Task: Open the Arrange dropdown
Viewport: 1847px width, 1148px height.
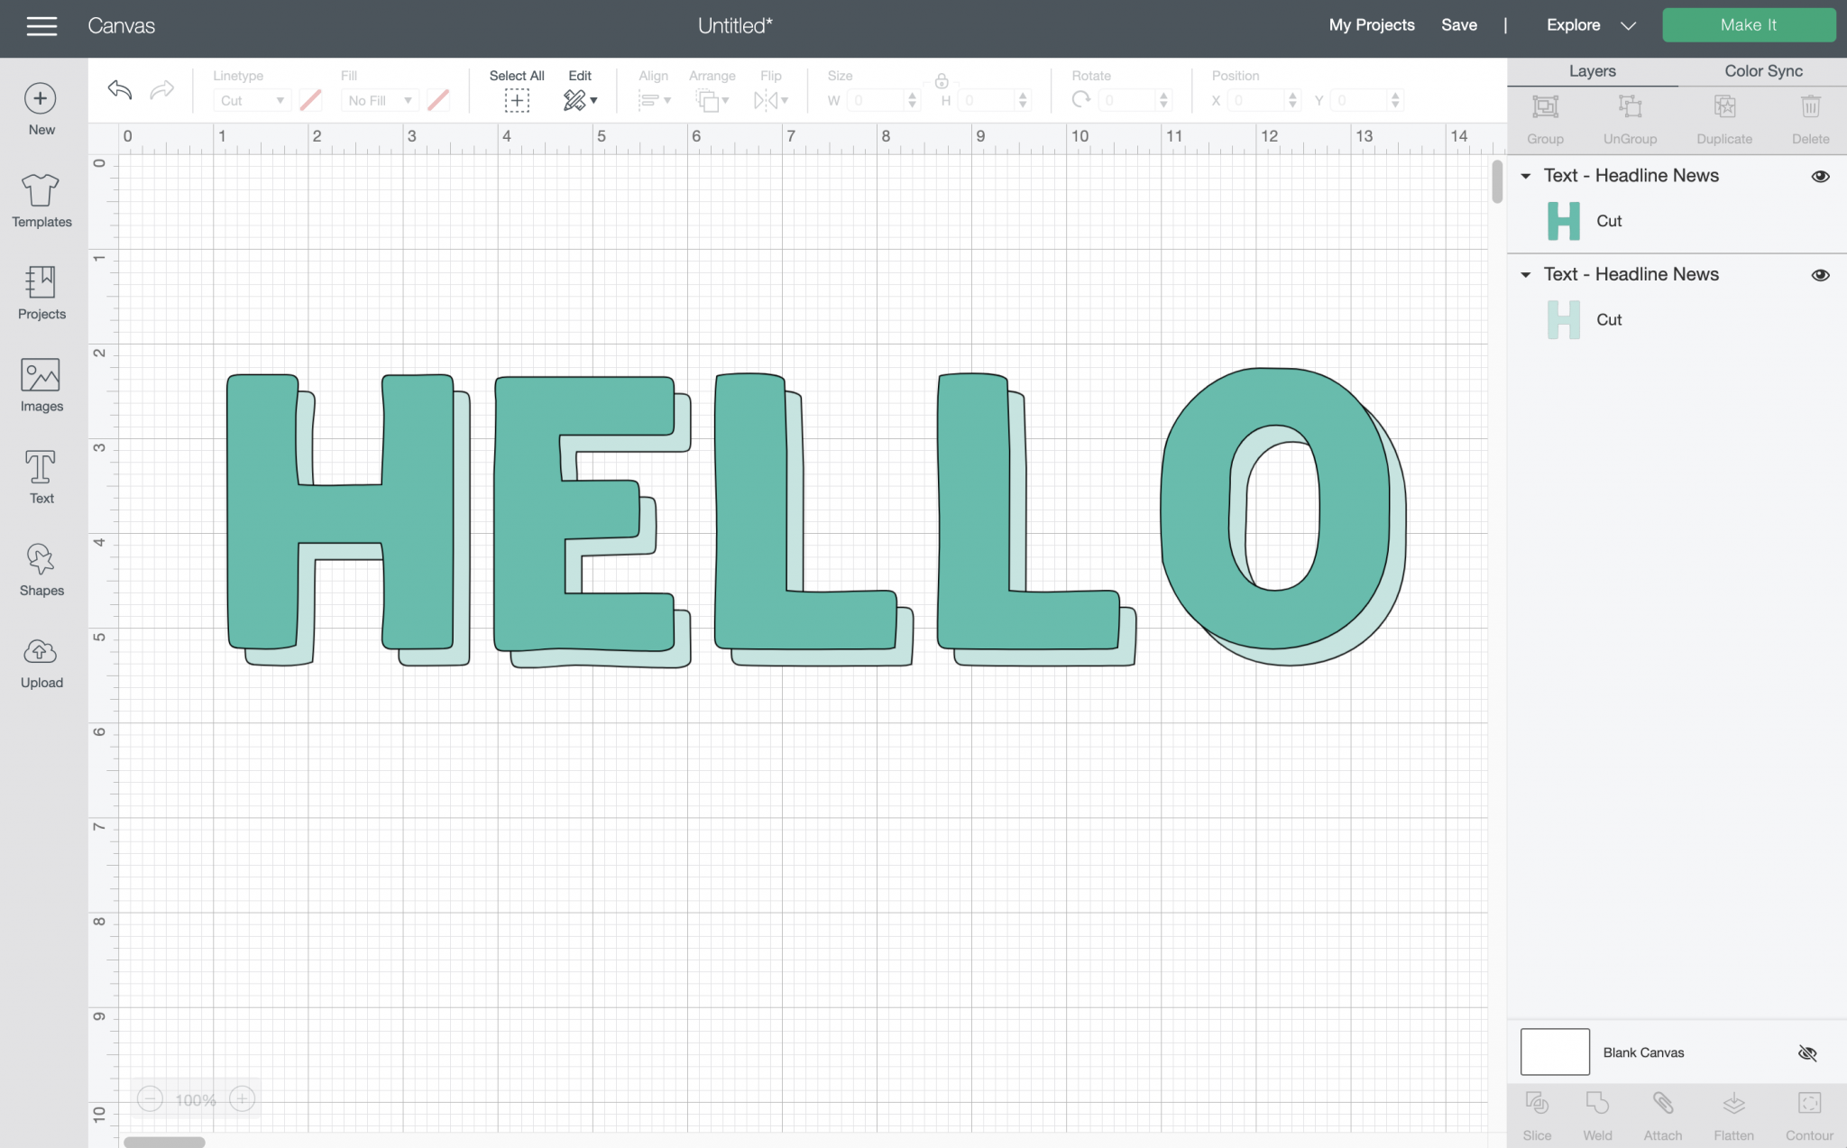Action: click(712, 100)
